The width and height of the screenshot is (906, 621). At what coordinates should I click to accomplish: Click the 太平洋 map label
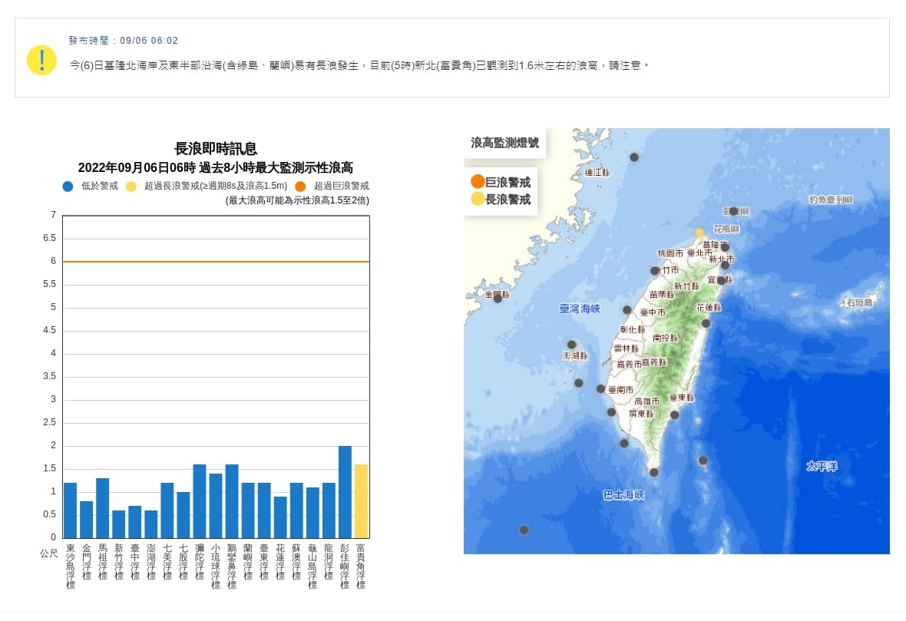[x=822, y=466]
